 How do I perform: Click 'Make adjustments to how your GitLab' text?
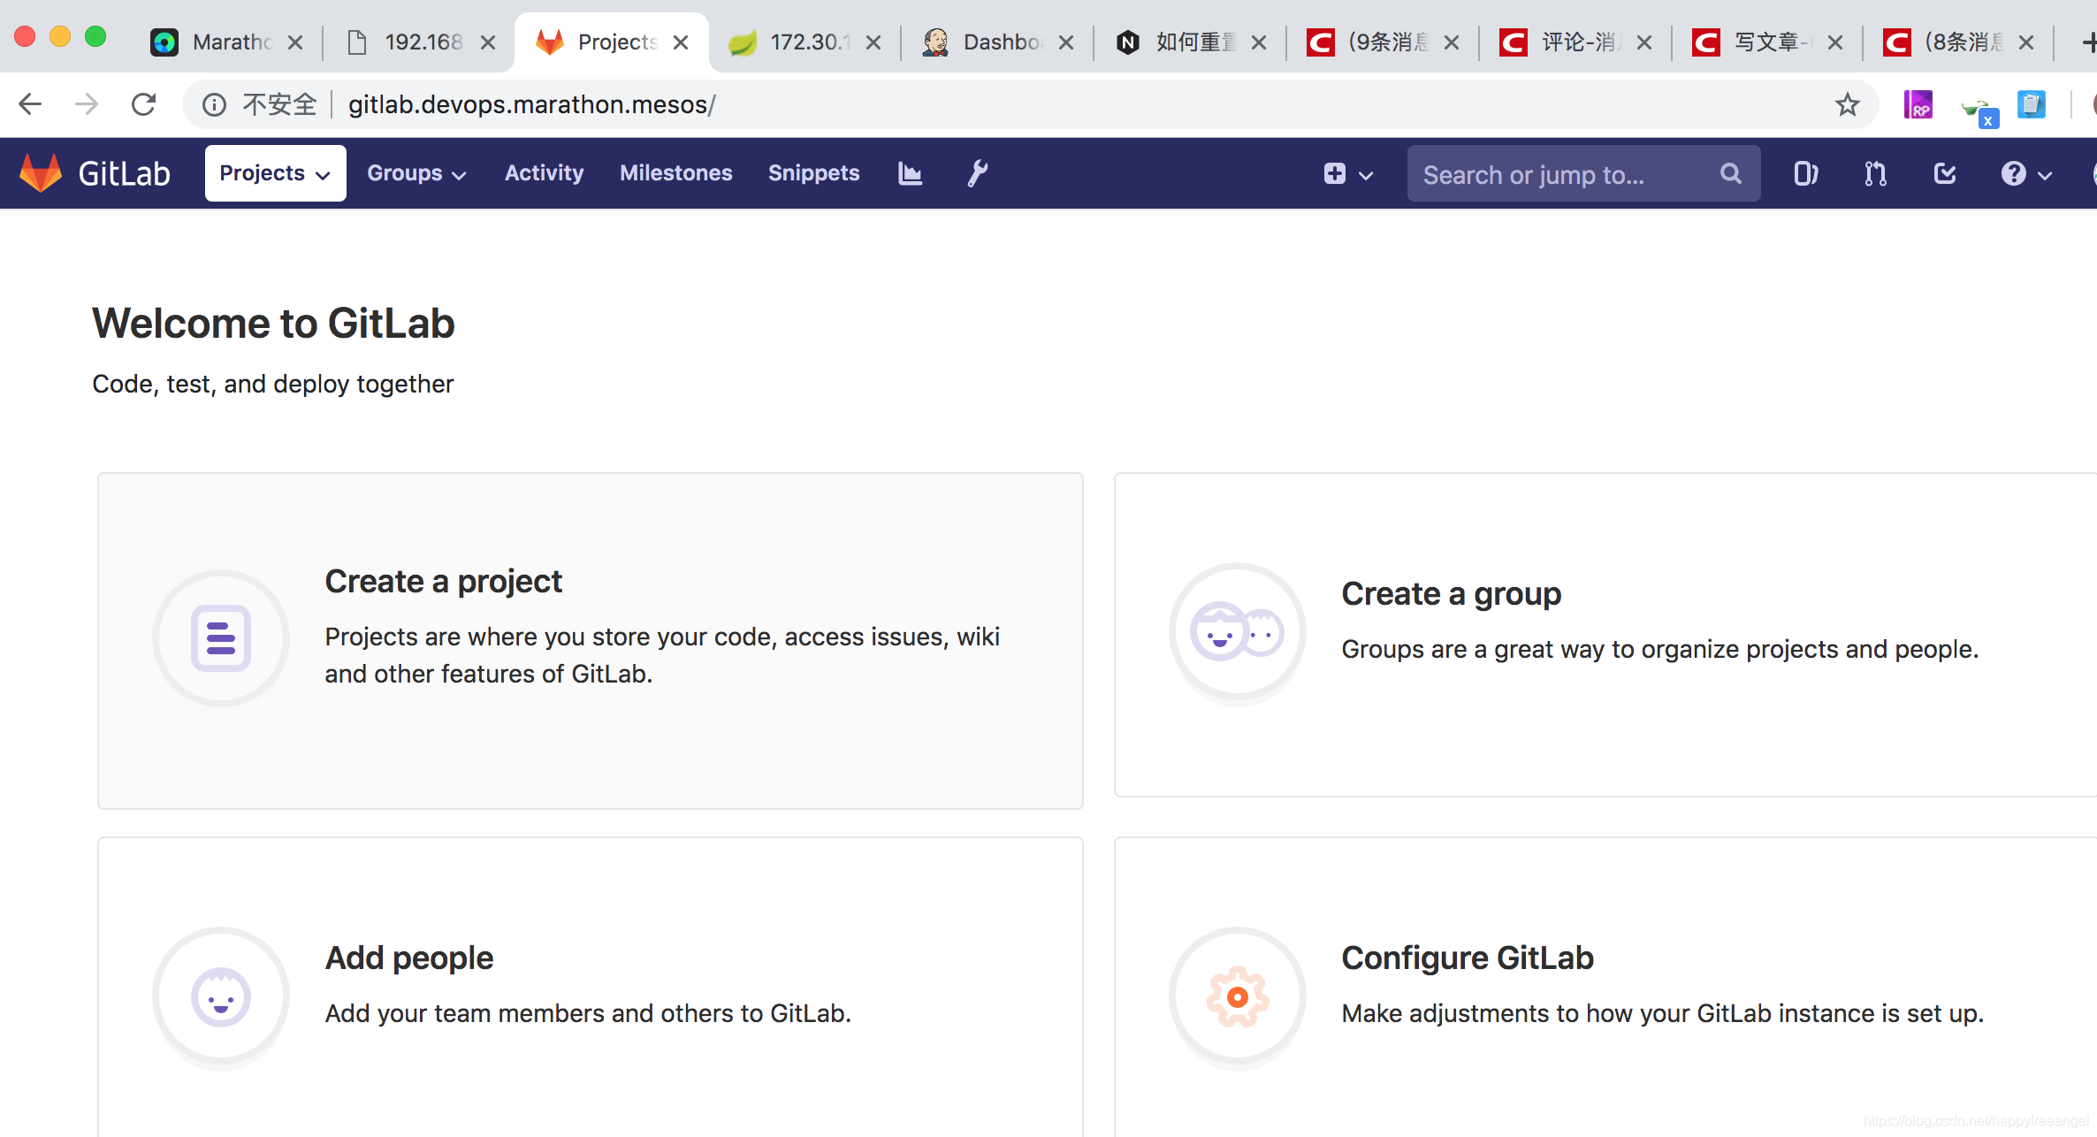[x=1662, y=1013]
